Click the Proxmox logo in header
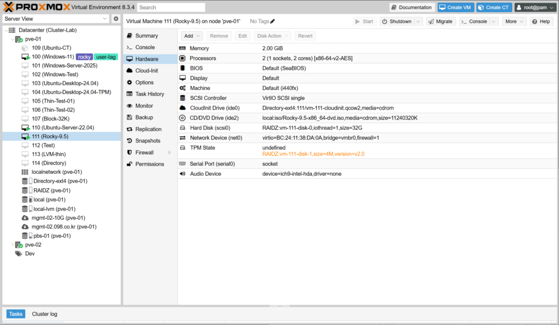This screenshot has width=559, height=325. (38, 7)
